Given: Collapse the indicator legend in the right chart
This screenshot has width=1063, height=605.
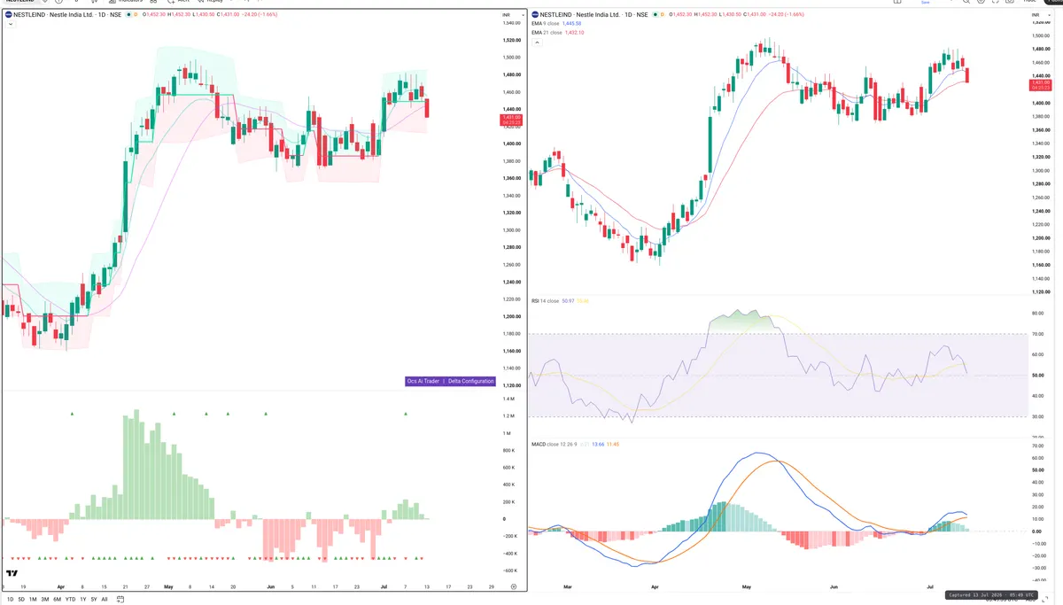Looking at the screenshot, I should coord(537,43).
